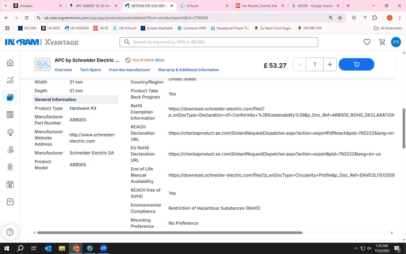Open the REACH Declaration URL link
This screenshot has width=406, height=254.
281,133
